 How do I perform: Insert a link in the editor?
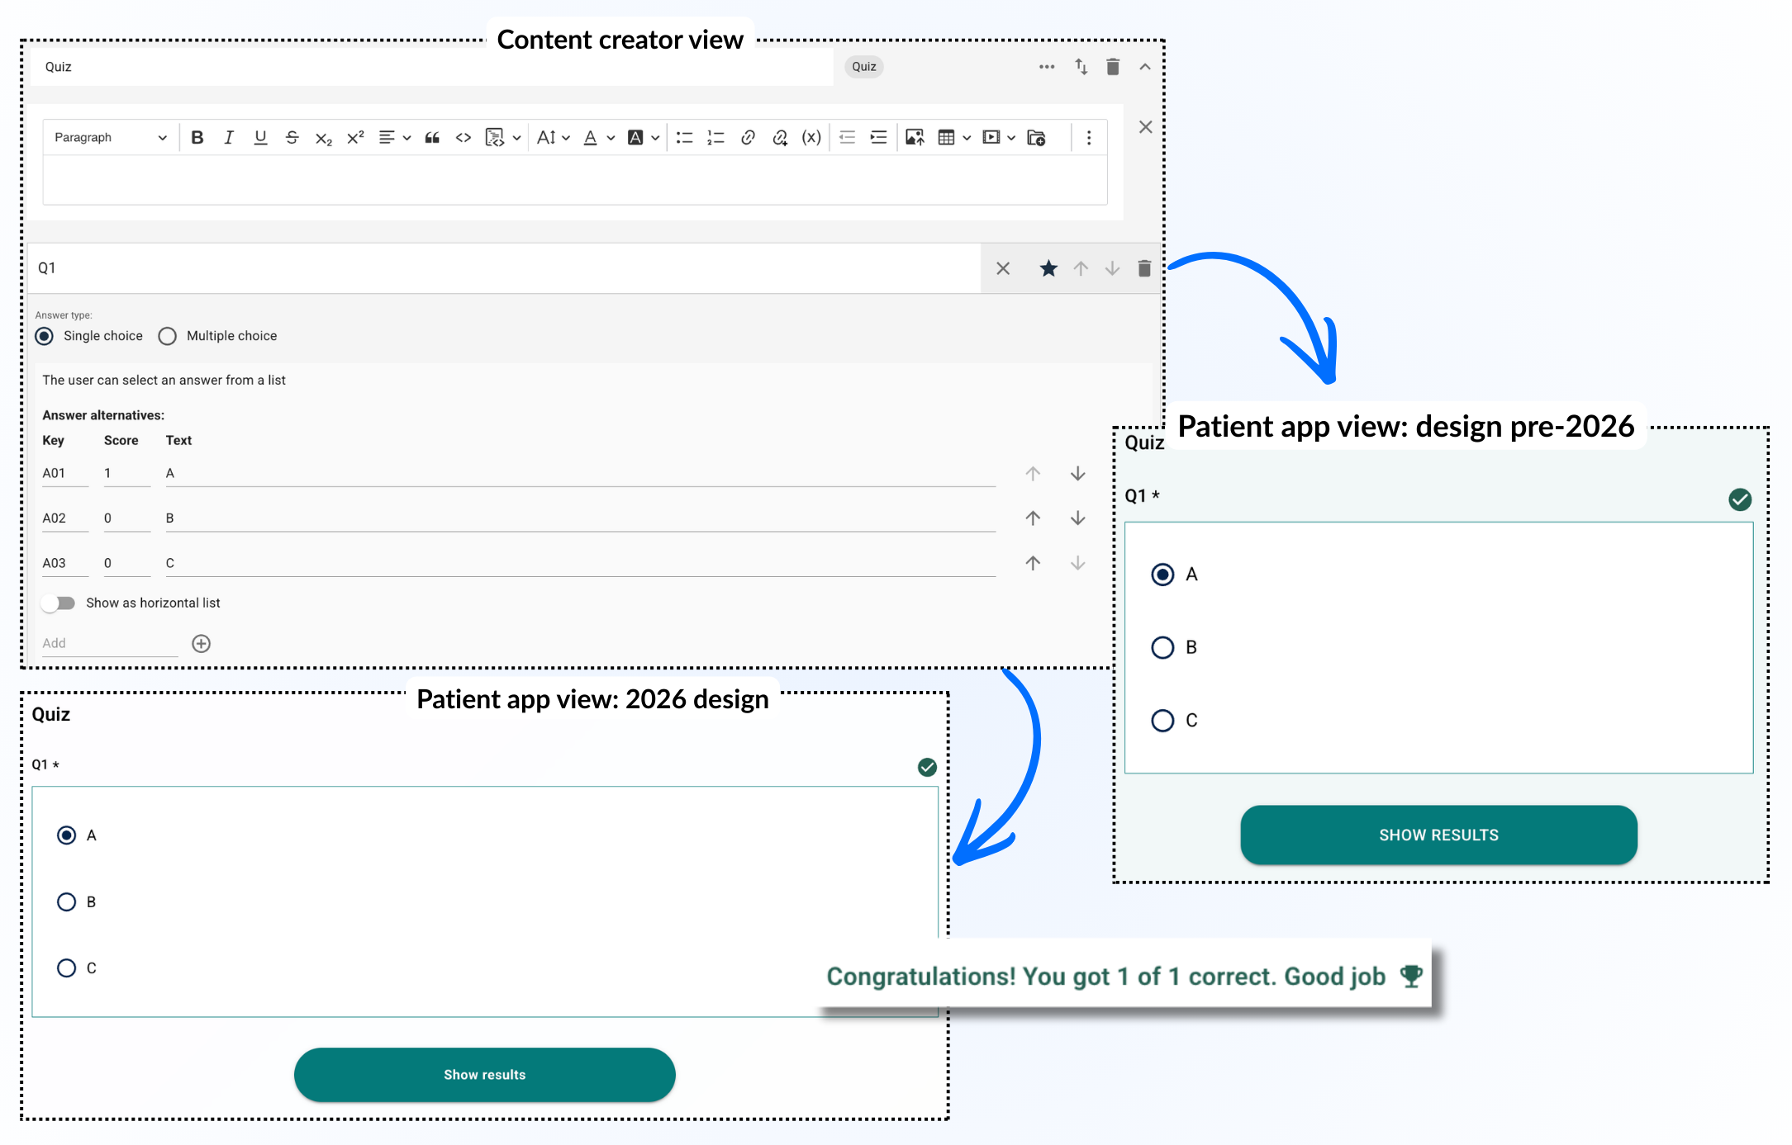(x=748, y=138)
